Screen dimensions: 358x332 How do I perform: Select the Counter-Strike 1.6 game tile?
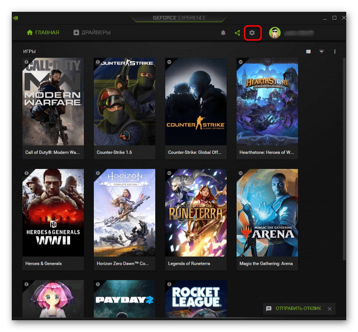pos(124,103)
